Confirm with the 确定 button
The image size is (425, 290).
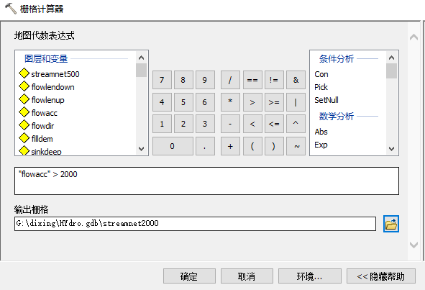(x=189, y=276)
